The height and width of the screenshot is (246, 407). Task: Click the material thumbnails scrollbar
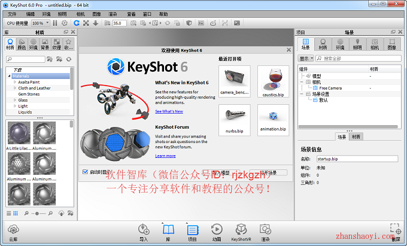[x=71, y=124]
